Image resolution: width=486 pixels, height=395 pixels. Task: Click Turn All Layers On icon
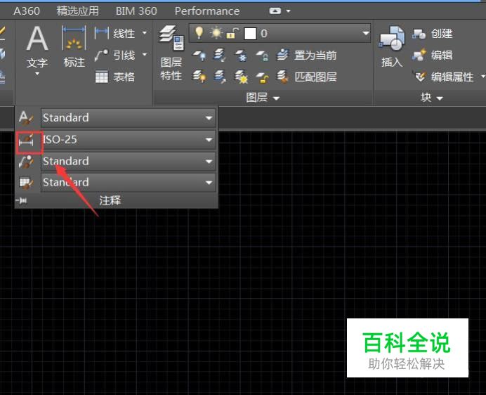point(199,77)
